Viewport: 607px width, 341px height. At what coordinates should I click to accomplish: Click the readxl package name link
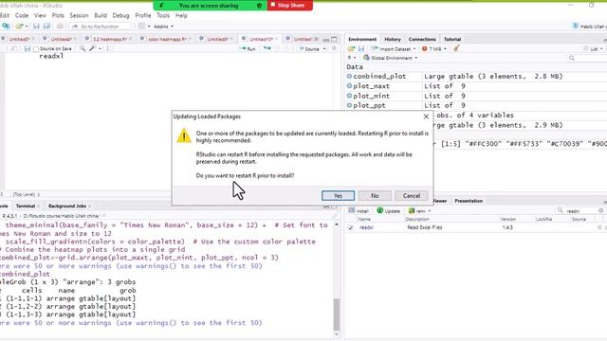tap(366, 227)
